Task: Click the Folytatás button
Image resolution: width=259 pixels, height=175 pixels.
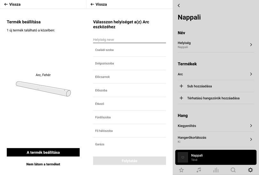Action: (129, 161)
